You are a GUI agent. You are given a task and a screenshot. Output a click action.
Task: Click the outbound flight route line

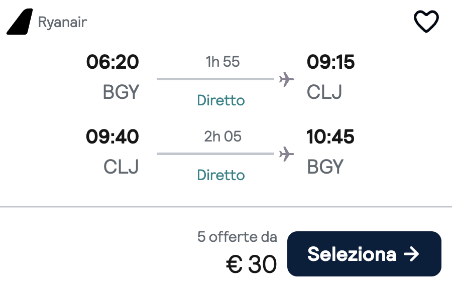pyautogui.click(x=215, y=79)
